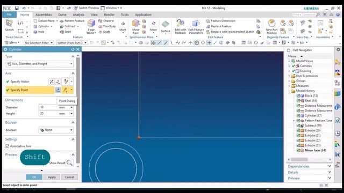Viewport: 344px width, 193px height.
Task: Switch to the Render tab
Action: click(109, 14)
